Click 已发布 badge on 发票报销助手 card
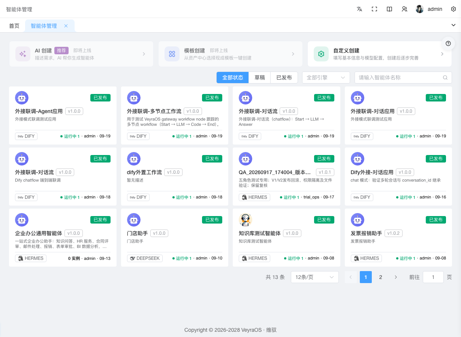Screen dimensions: 461x337 [436, 220]
